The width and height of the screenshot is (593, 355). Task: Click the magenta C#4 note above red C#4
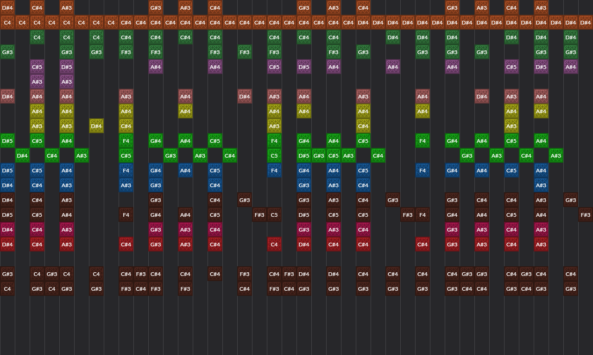point(37,229)
